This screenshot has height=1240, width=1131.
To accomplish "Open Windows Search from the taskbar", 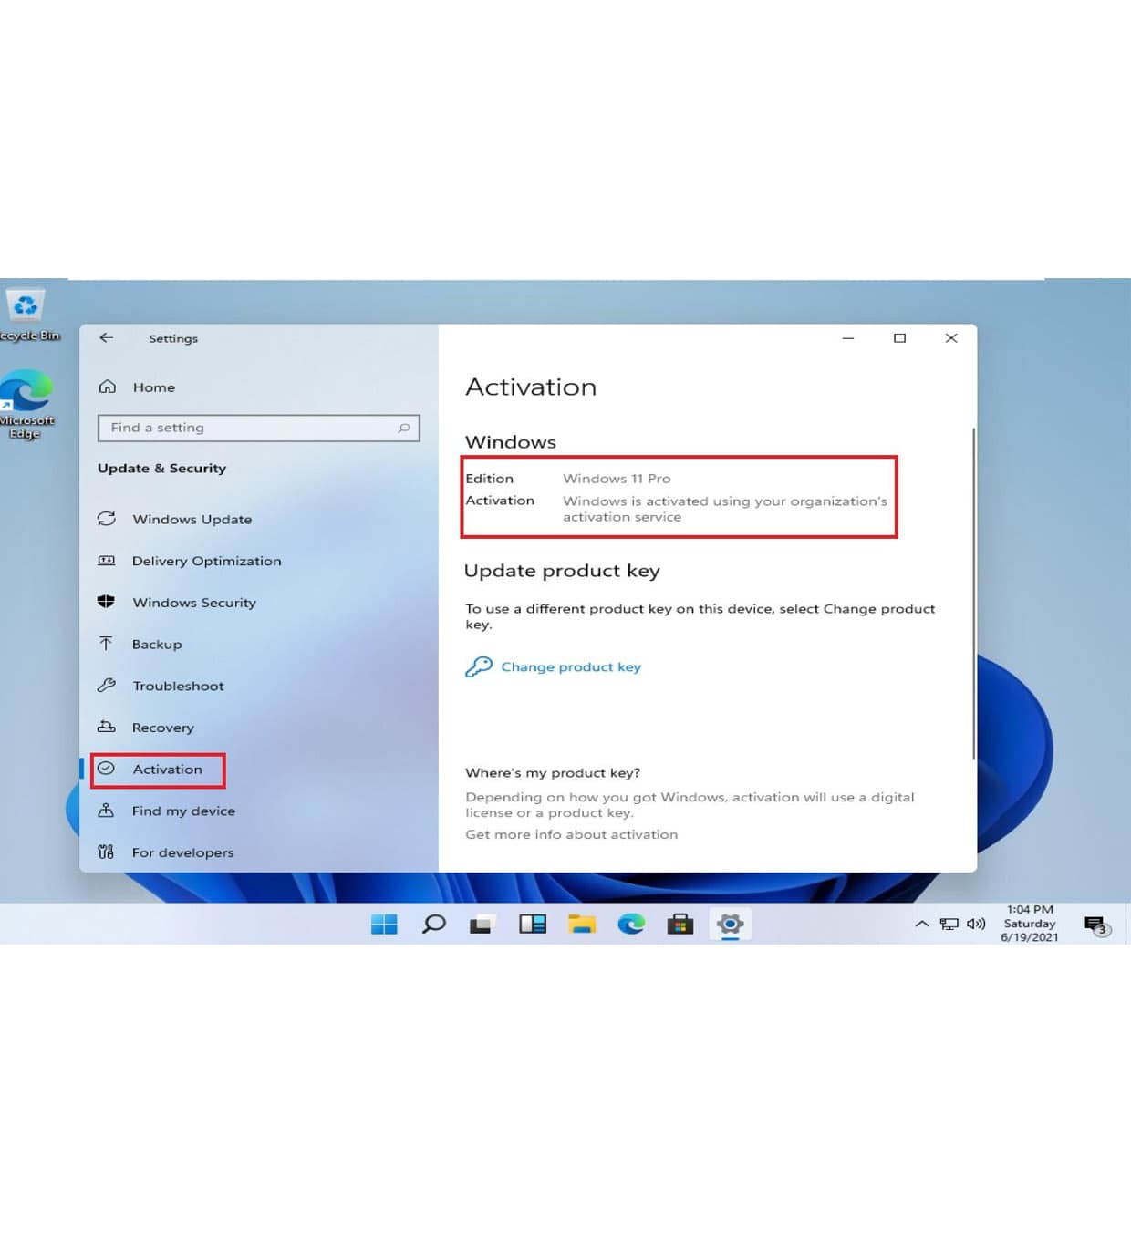I will [433, 924].
